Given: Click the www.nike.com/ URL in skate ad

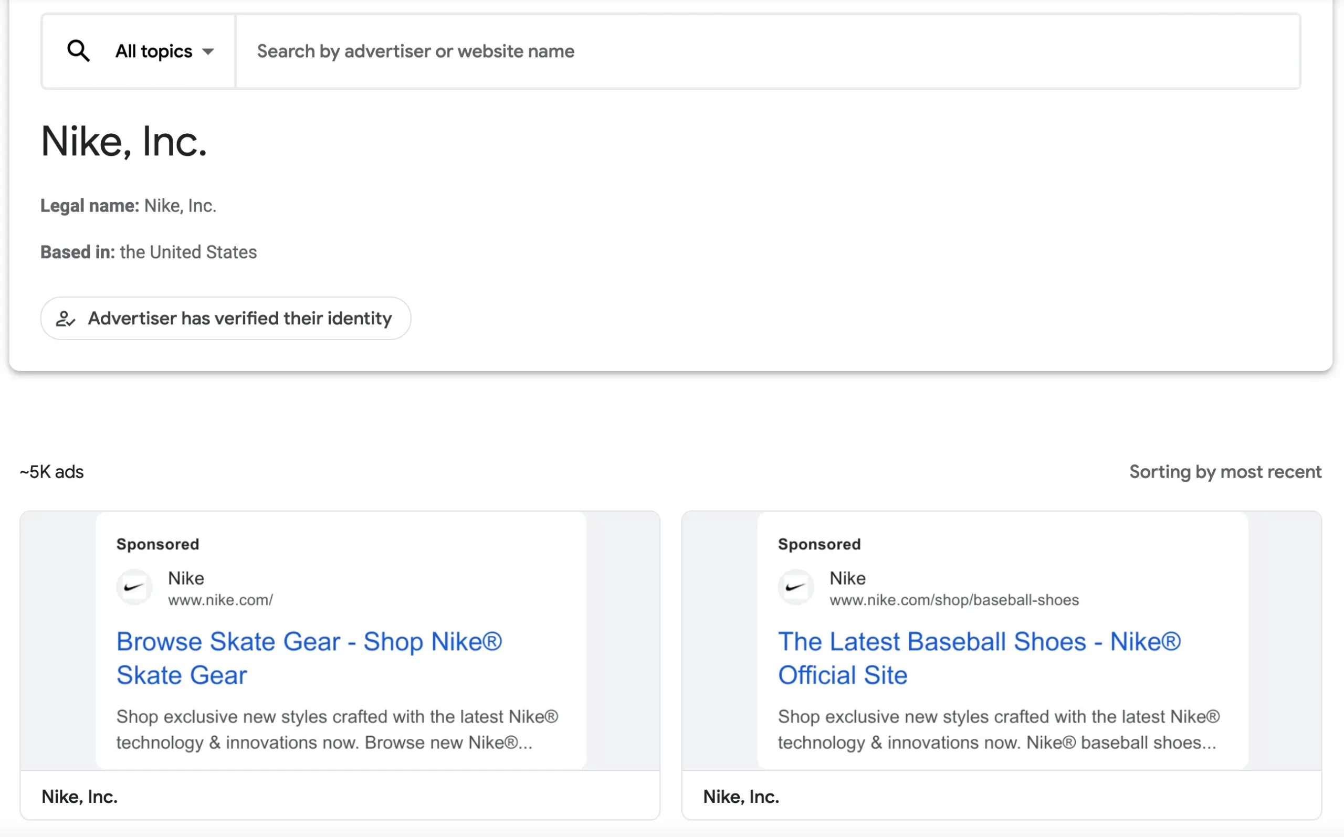Looking at the screenshot, I should 220,600.
